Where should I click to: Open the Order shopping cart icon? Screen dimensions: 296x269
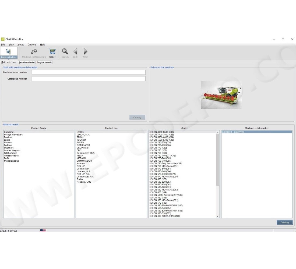(52, 53)
